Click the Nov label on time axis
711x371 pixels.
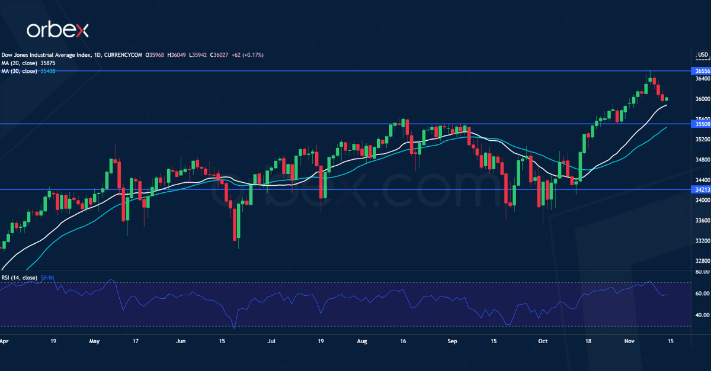(629, 341)
